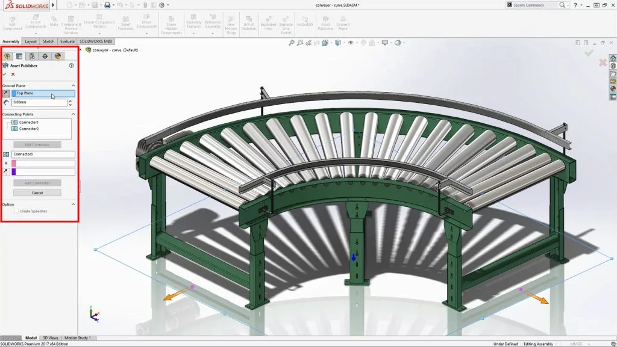Enable the Create SpeedPak checkbox

click(16, 211)
